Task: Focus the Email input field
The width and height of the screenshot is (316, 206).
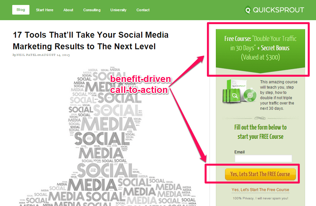Action: click(263, 159)
